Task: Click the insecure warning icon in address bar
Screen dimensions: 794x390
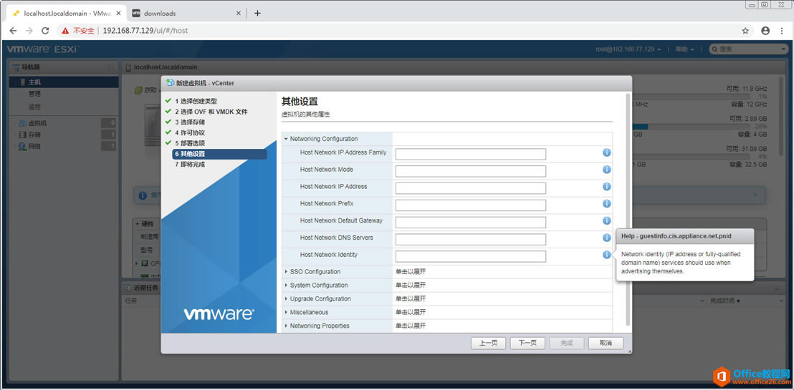Action: [65, 31]
